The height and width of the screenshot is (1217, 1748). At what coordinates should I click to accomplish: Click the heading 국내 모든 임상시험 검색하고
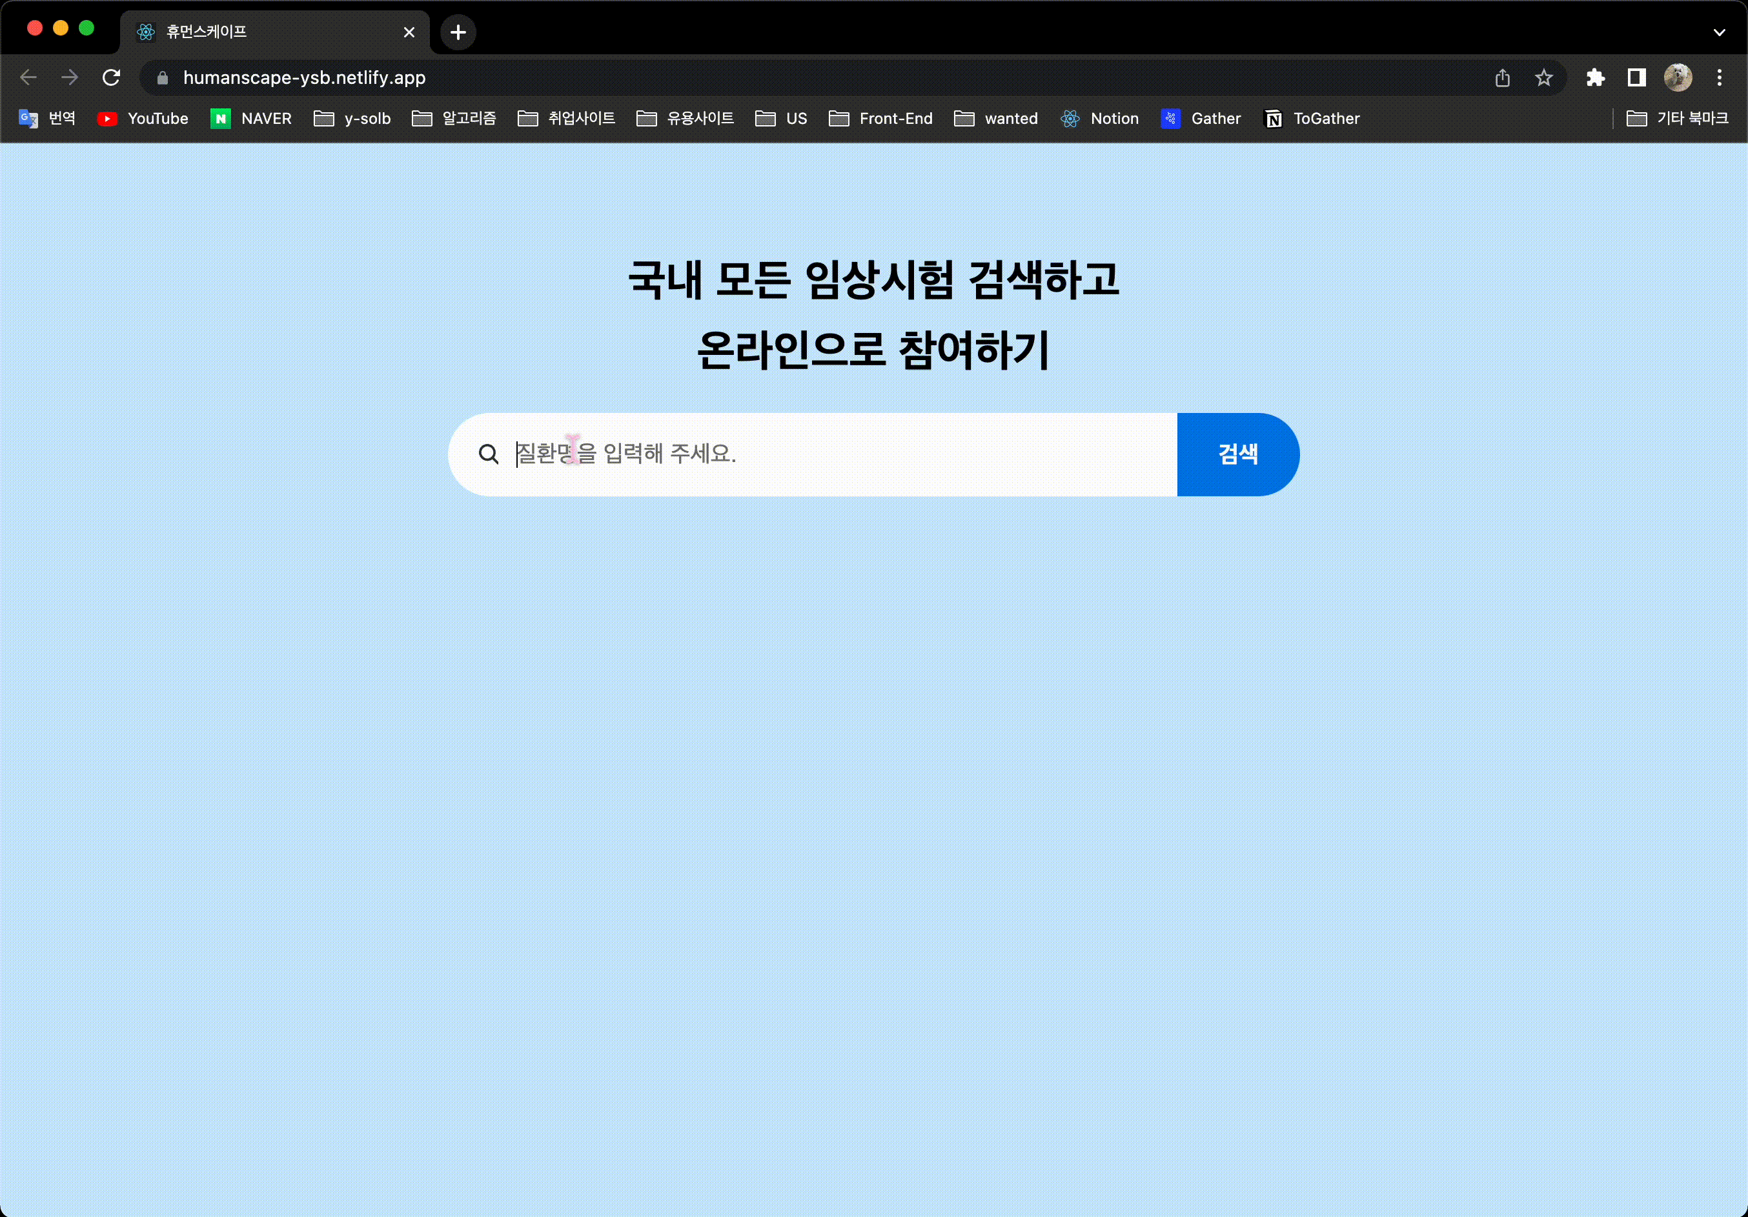coord(873,279)
